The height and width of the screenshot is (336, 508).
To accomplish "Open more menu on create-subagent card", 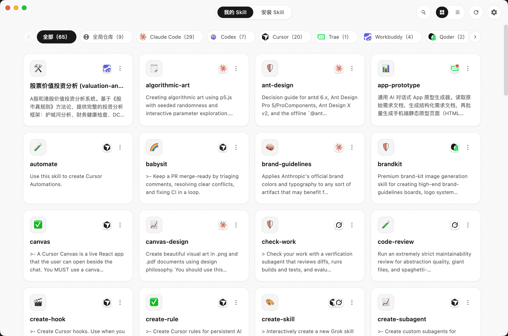I will tap(468, 302).
